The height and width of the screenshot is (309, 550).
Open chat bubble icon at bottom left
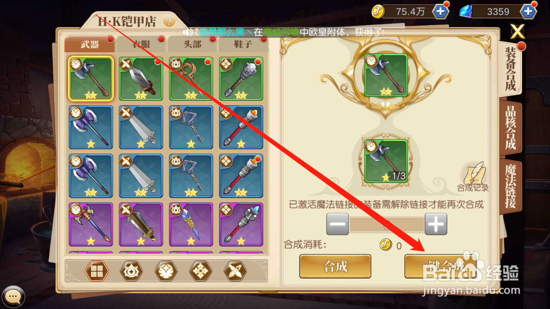tap(13, 296)
